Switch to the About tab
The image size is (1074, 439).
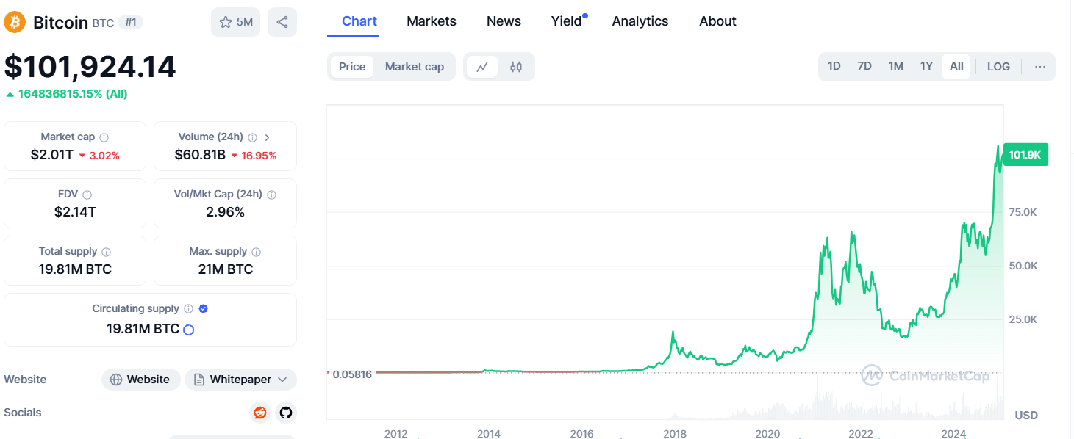pyautogui.click(x=718, y=21)
